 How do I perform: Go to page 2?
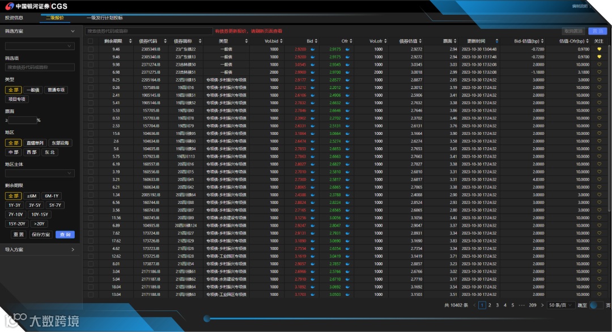490,305
